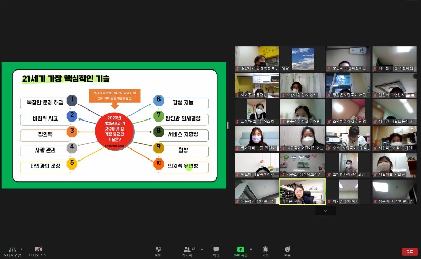The width and height of the screenshot is (421, 259).
Task: Expand Share Screen options arrow
Action: coord(250,249)
